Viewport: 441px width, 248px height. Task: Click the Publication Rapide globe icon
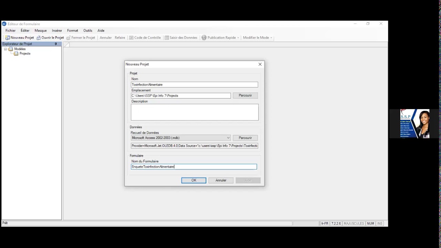[204, 38]
